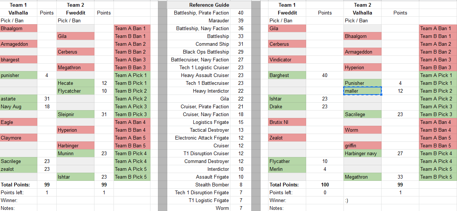Select the "Sleipnir" pick cell
The width and height of the screenshot is (457, 211).
coord(75,114)
